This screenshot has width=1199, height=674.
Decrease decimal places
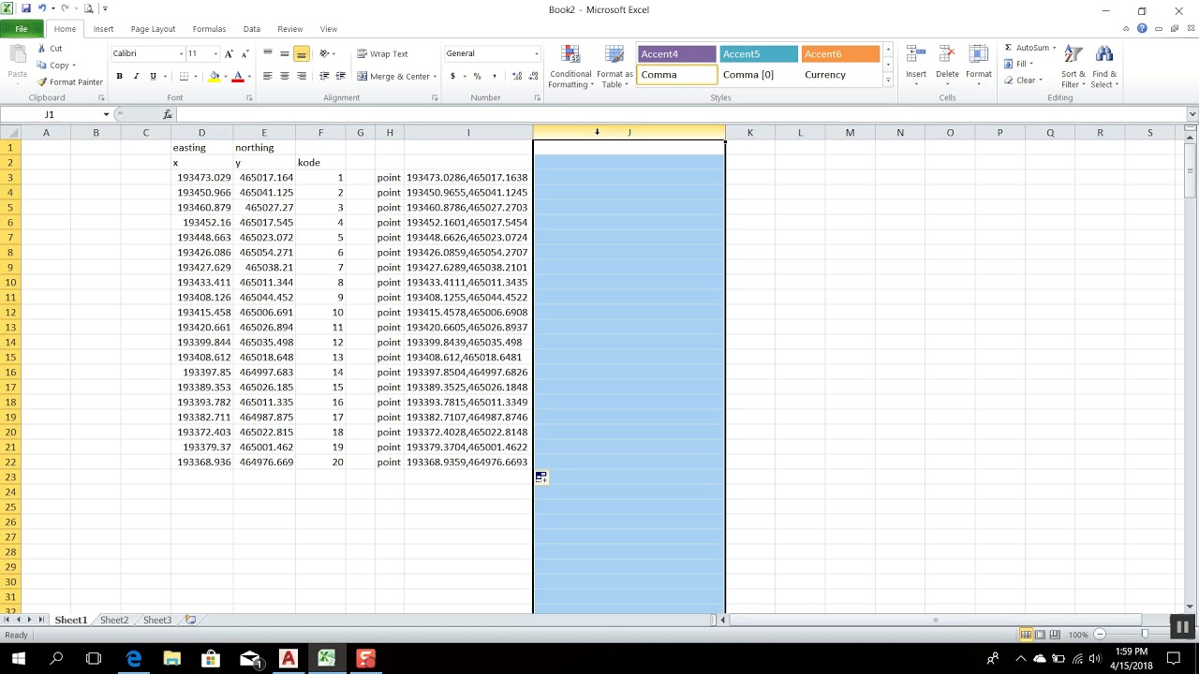(x=532, y=76)
